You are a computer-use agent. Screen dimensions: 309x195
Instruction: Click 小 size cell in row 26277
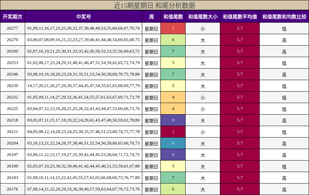point(203,28)
